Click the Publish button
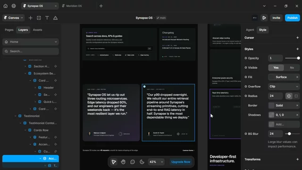The width and height of the screenshot is (302, 170). (x=293, y=18)
